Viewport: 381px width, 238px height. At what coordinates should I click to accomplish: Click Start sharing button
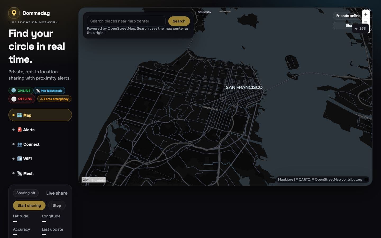pyautogui.click(x=29, y=205)
